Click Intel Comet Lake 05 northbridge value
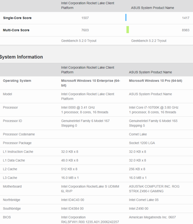This screenshot has height=224, width=193. point(144,200)
